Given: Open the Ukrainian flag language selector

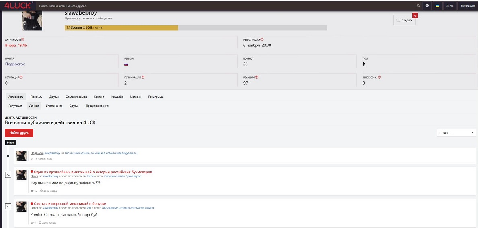Looking at the screenshot, I should [x=437, y=6].
